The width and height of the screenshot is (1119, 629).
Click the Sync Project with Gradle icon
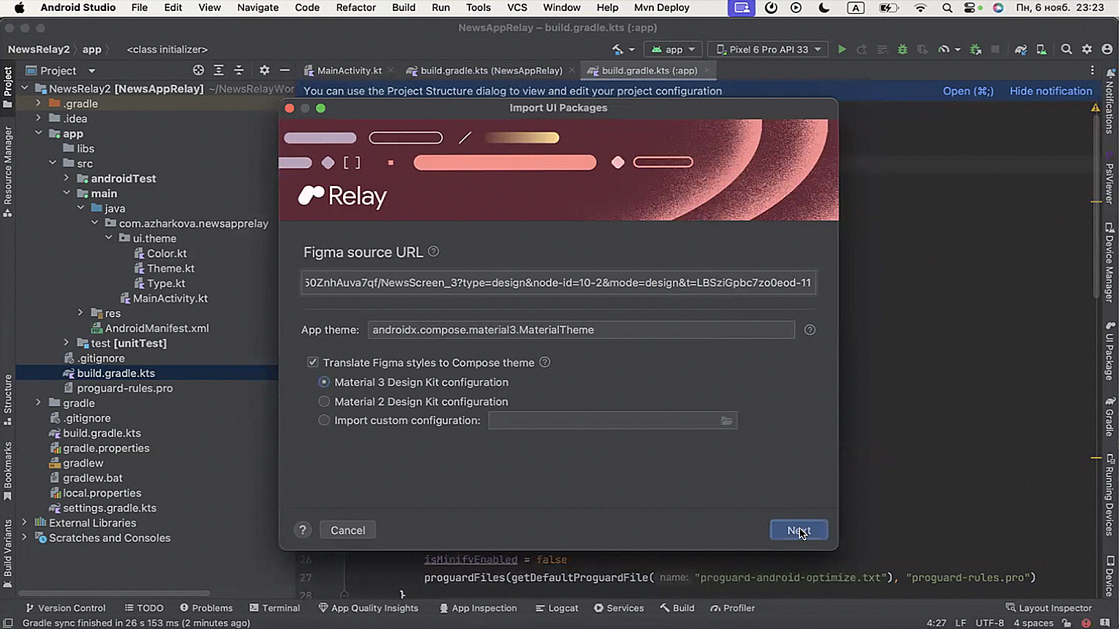pyautogui.click(x=1021, y=49)
